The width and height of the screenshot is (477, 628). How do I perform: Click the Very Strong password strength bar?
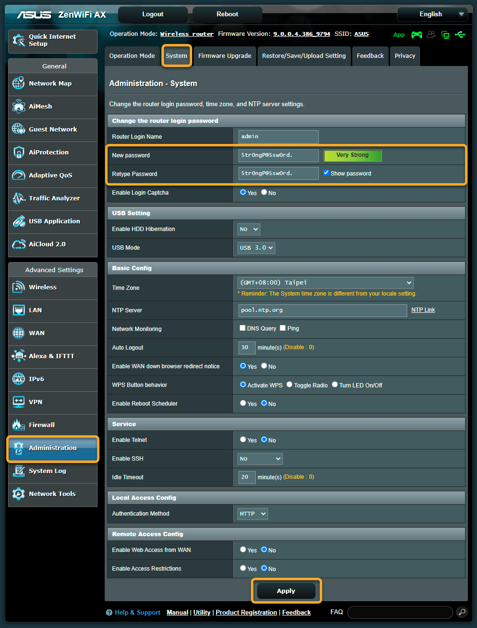coord(352,155)
